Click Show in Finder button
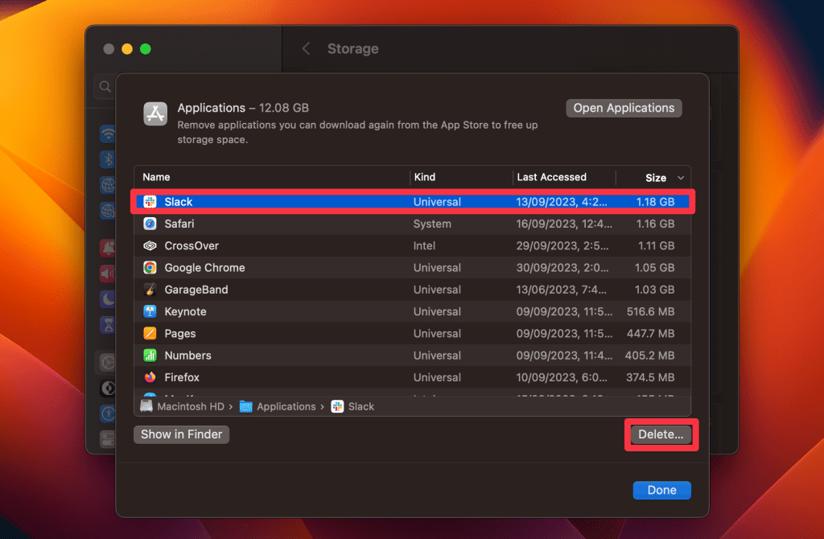Image resolution: width=824 pixels, height=539 pixels. click(181, 434)
